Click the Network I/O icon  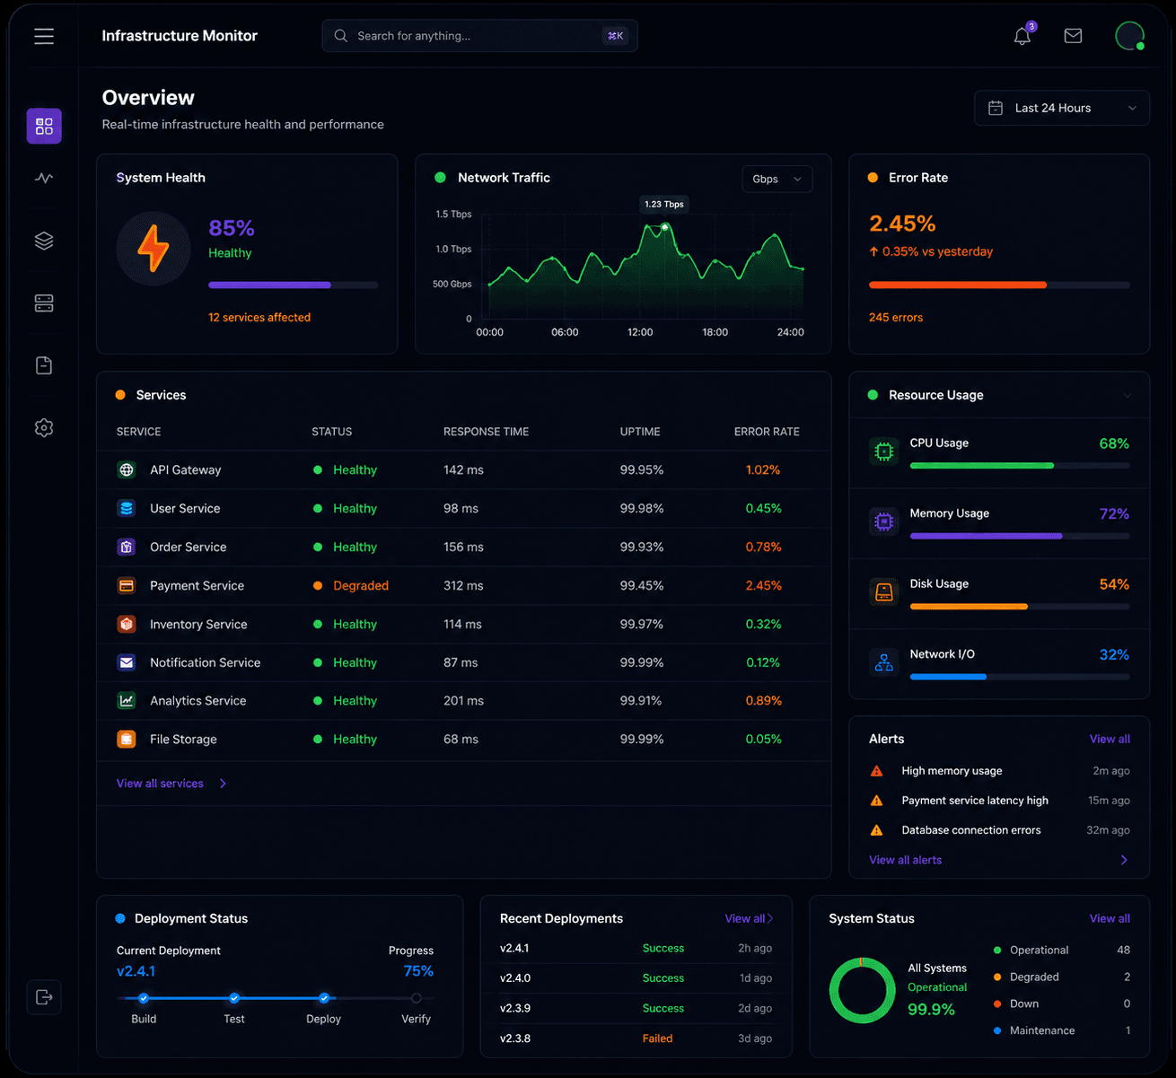[x=884, y=662]
